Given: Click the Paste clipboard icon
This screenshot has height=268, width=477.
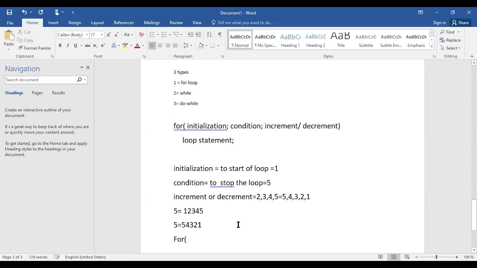Looking at the screenshot, I should [x=9, y=36].
